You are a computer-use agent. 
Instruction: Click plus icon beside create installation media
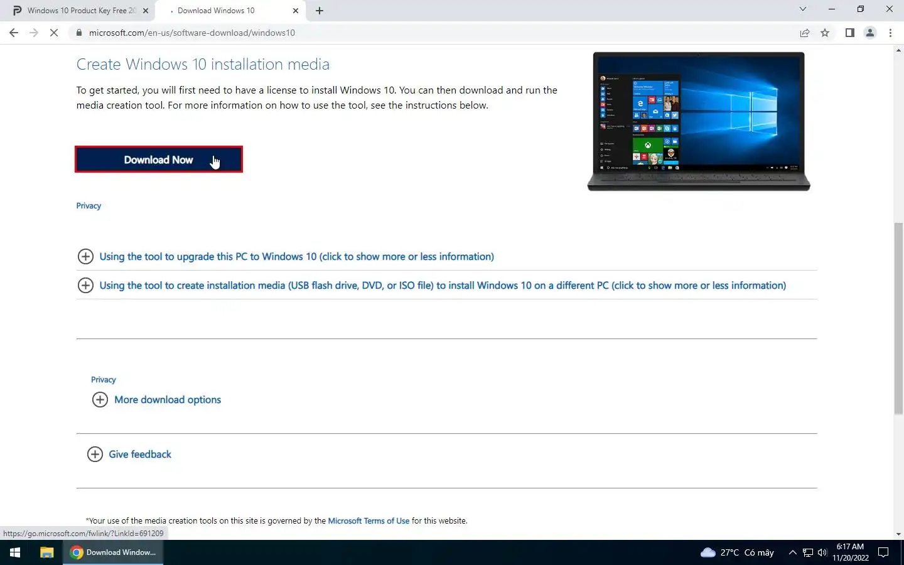click(x=85, y=286)
